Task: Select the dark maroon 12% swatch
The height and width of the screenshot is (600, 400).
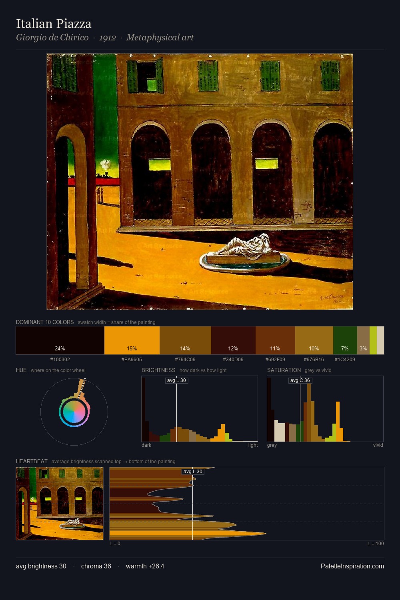Action: pos(233,340)
